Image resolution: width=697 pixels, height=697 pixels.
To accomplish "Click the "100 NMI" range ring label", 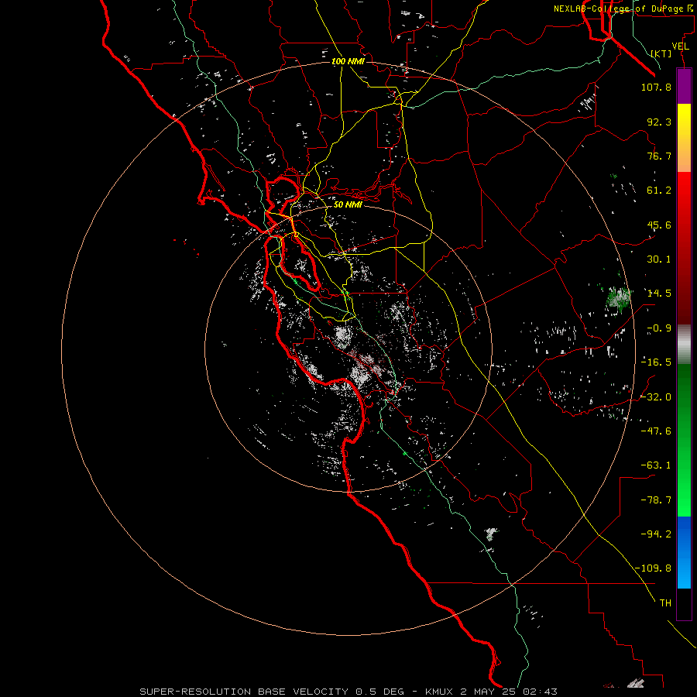I will pyautogui.click(x=348, y=61).
